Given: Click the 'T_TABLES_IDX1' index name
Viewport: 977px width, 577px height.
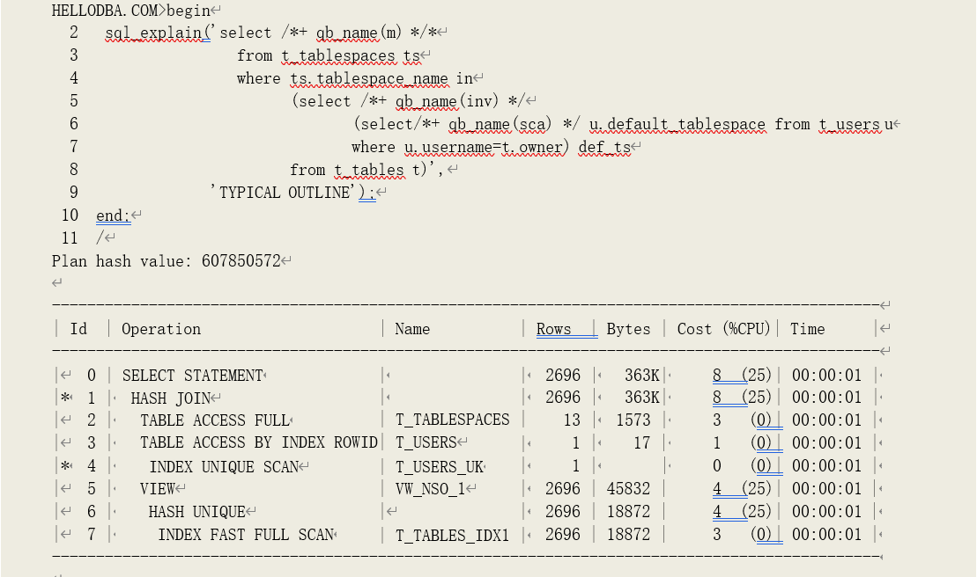Looking at the screenshot, I should (x=452, y=536).
